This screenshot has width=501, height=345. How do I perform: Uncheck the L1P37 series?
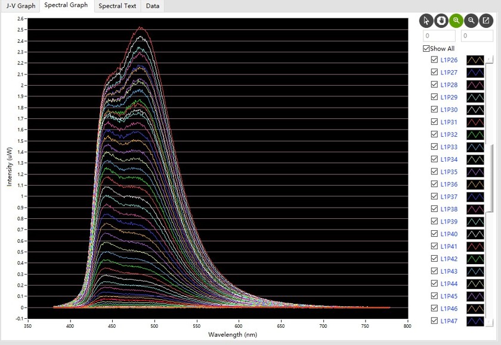434,196
